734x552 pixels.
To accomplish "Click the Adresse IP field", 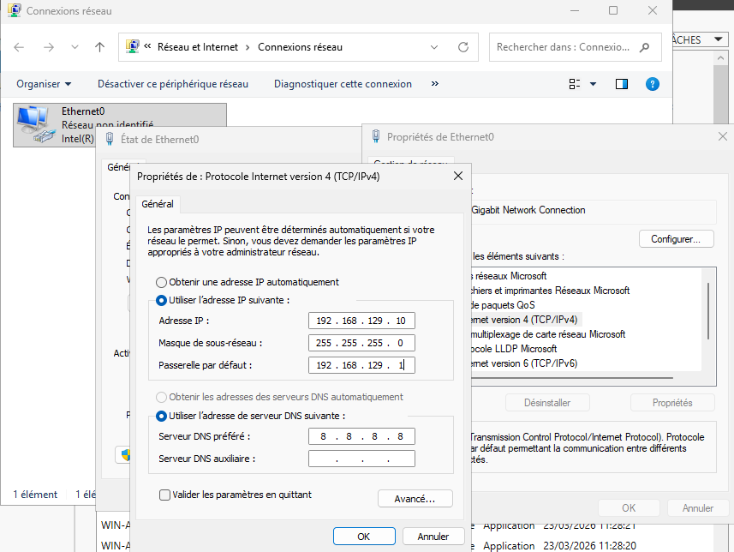I will click(361, 321).
